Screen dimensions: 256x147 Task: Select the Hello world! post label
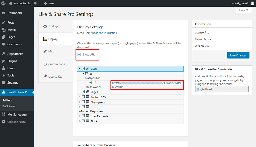pos(93,87)
